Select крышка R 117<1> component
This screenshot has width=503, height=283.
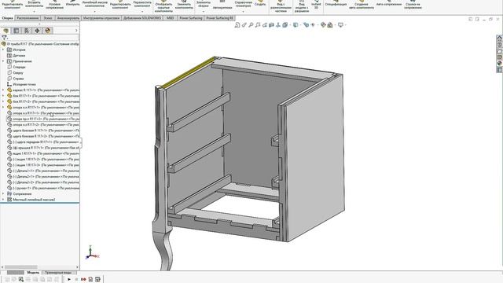point(43,148)
